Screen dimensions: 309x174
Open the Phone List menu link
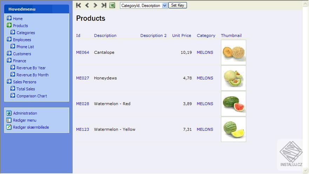coord(25,47)
